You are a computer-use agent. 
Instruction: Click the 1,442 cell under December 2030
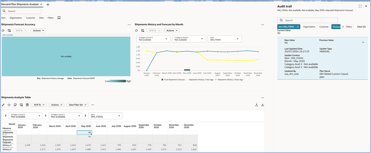coord(190,149)
